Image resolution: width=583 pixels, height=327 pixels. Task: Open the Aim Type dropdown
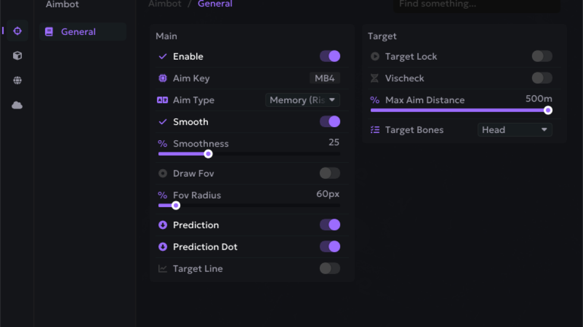click(303, 100)
